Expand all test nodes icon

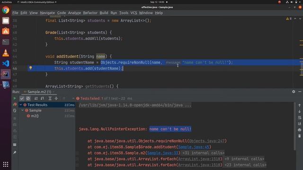[x=50, y=99]
